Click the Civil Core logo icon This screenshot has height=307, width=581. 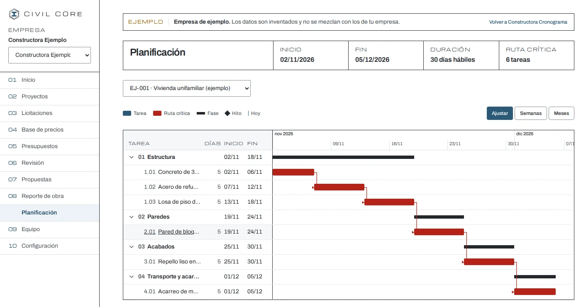(x=14, y=14)
